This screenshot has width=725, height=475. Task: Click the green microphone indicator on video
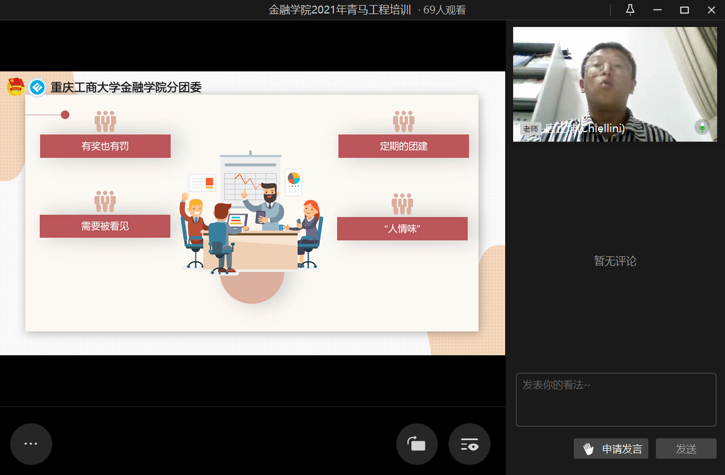(702, 127)
